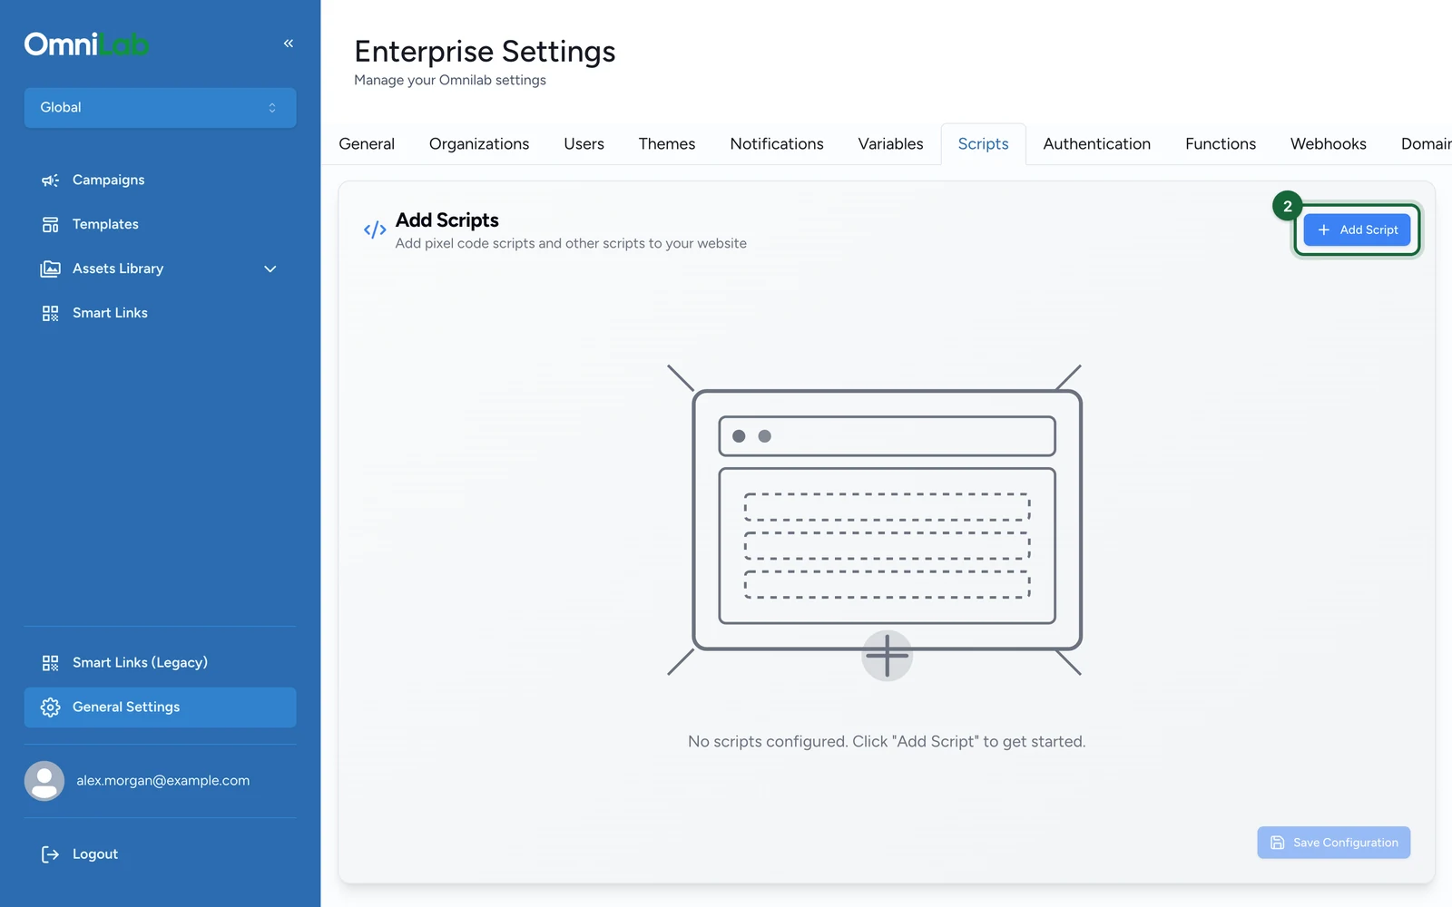Screen dimensions: 1452x907
Task: Click the Logout arrow icon
Action: [50, 854]
